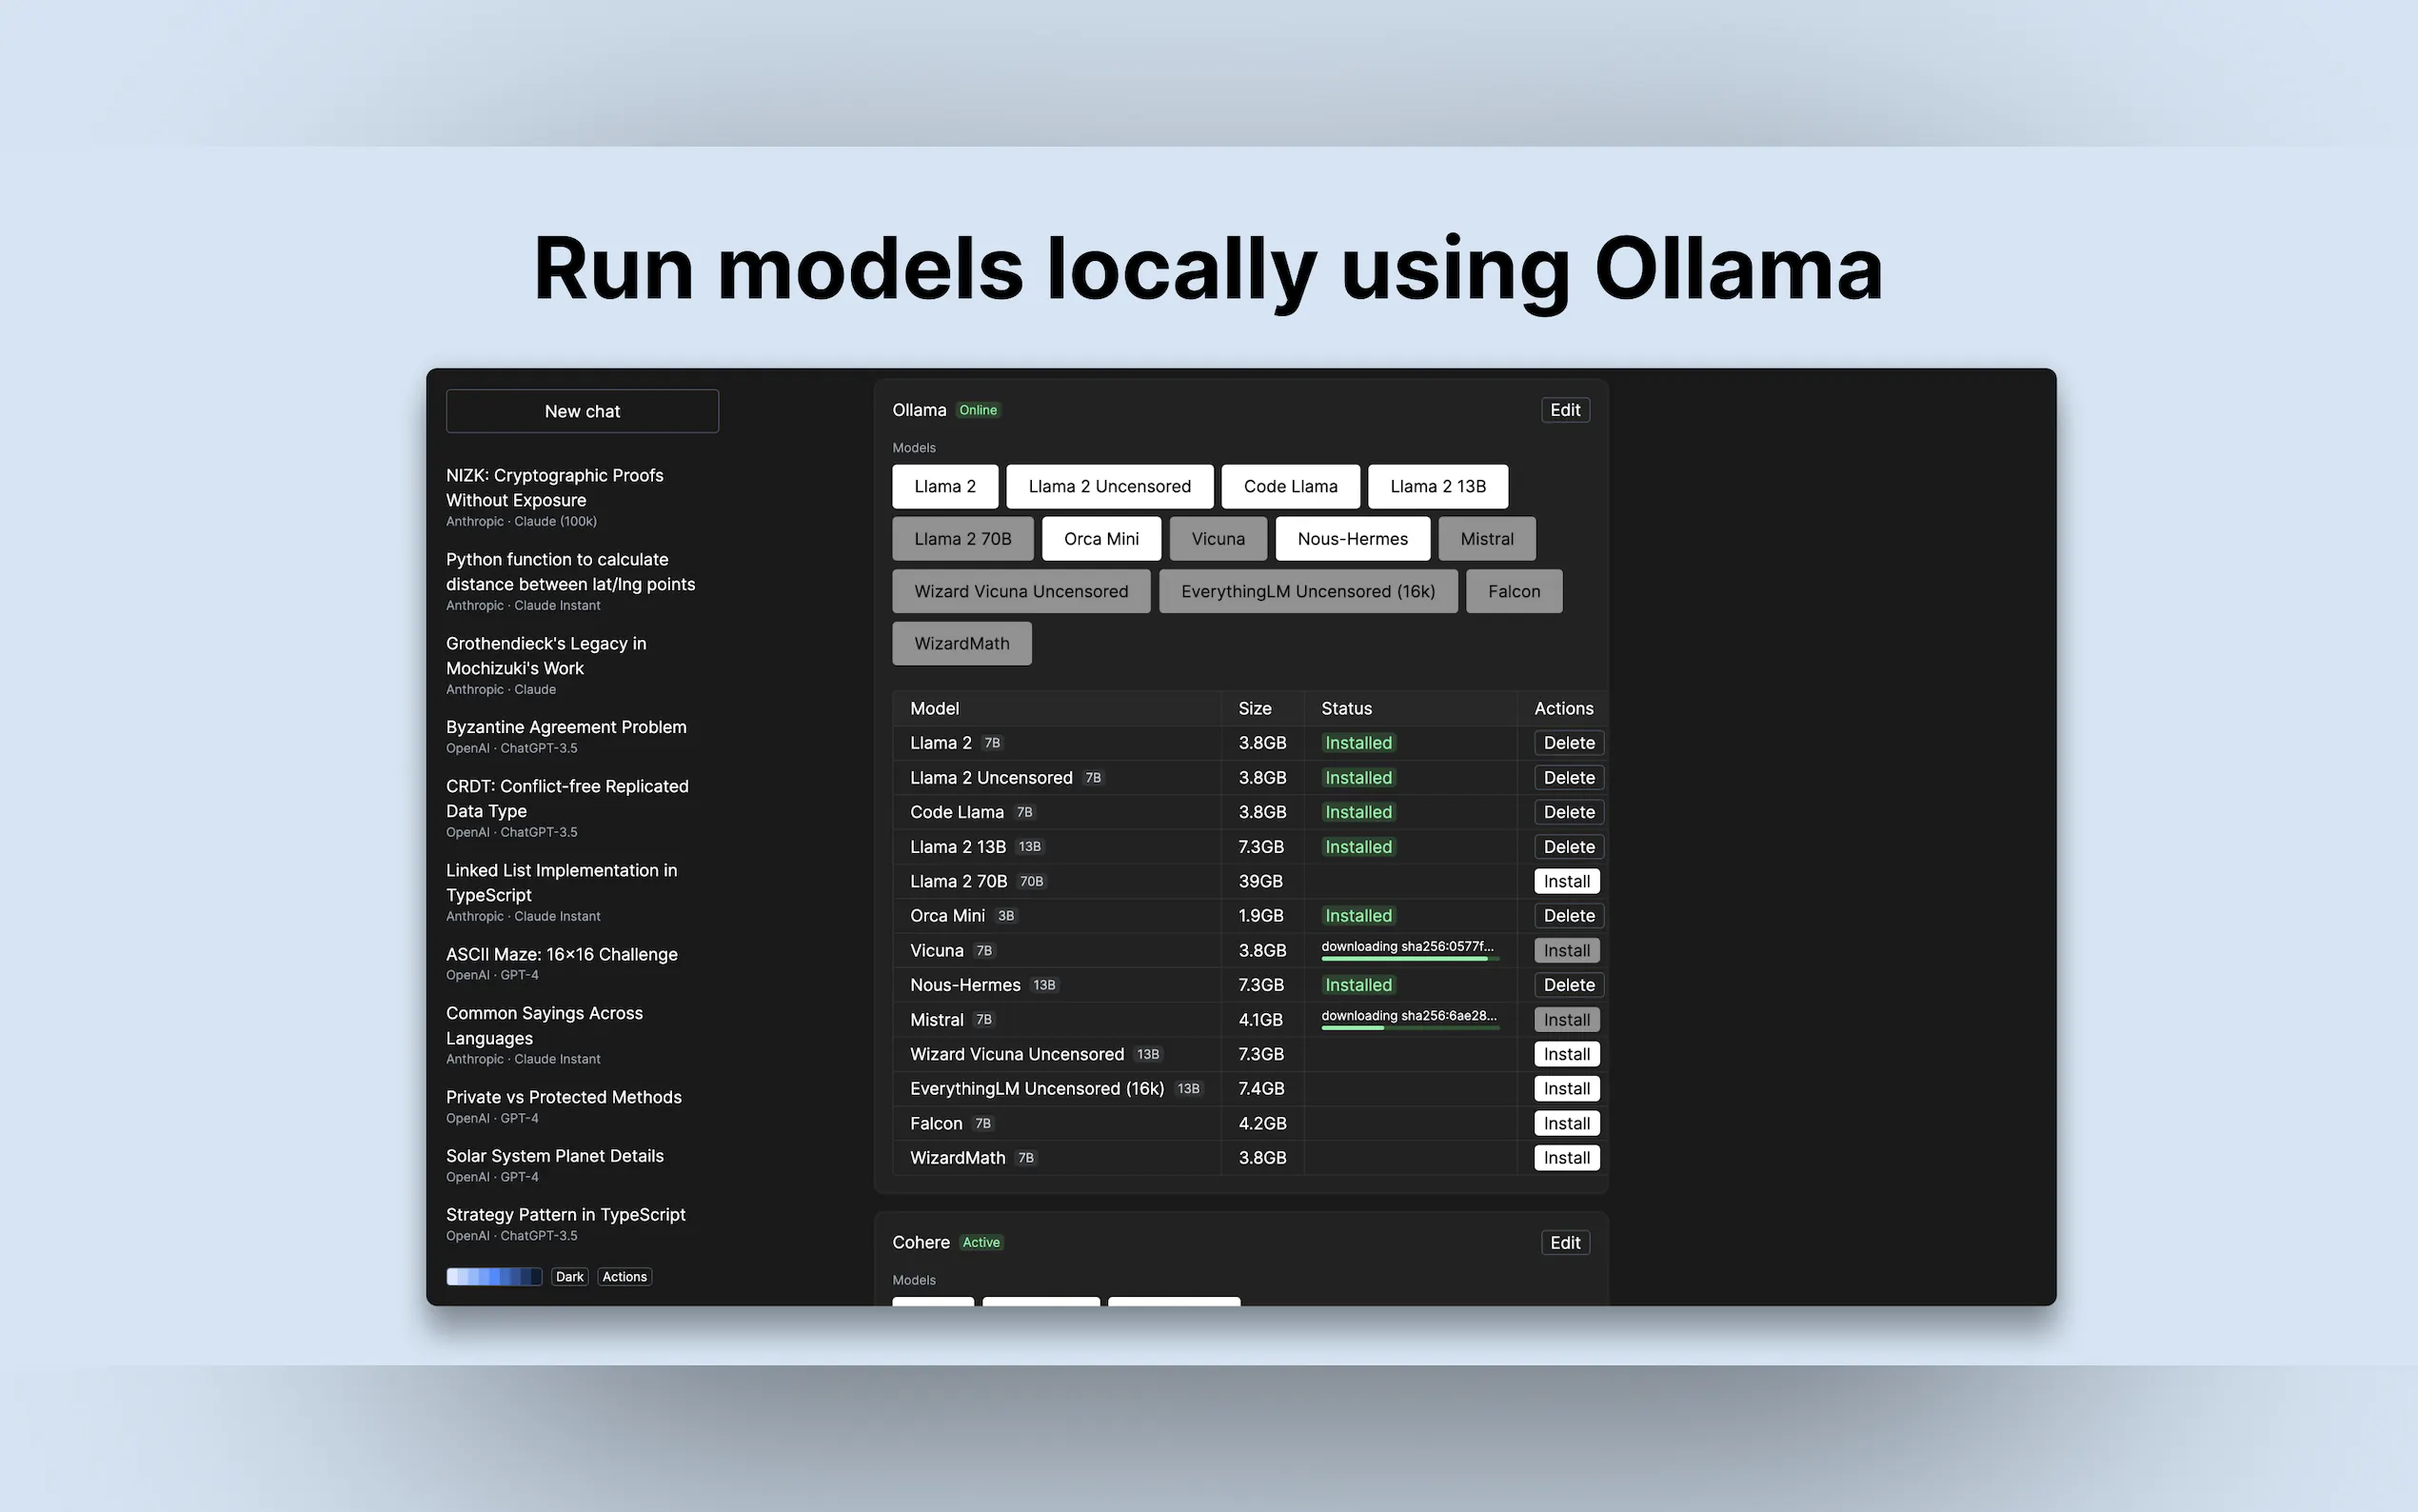
Task: Enable the Llama 2 70B model chip
Action: (x=962, y=539)
